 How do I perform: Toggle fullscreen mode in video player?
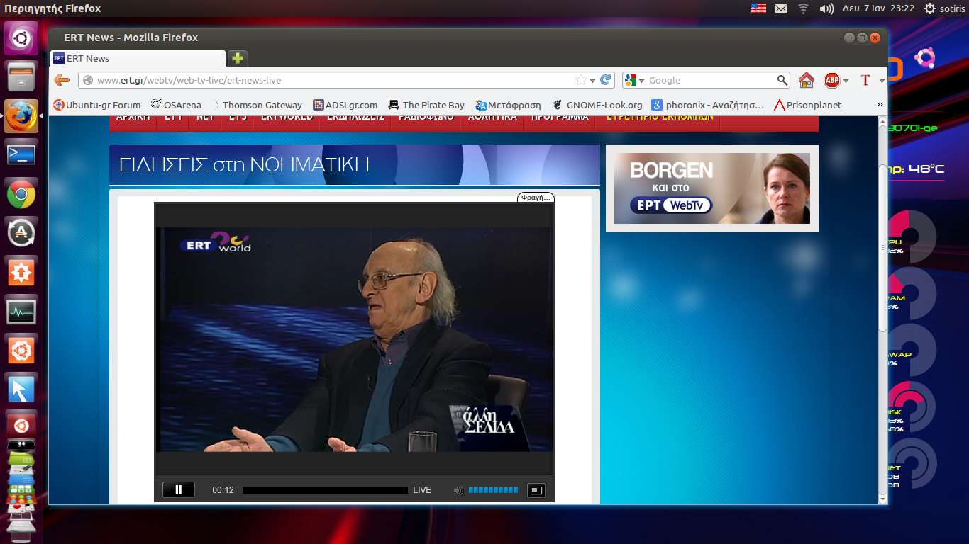point(536,490)
